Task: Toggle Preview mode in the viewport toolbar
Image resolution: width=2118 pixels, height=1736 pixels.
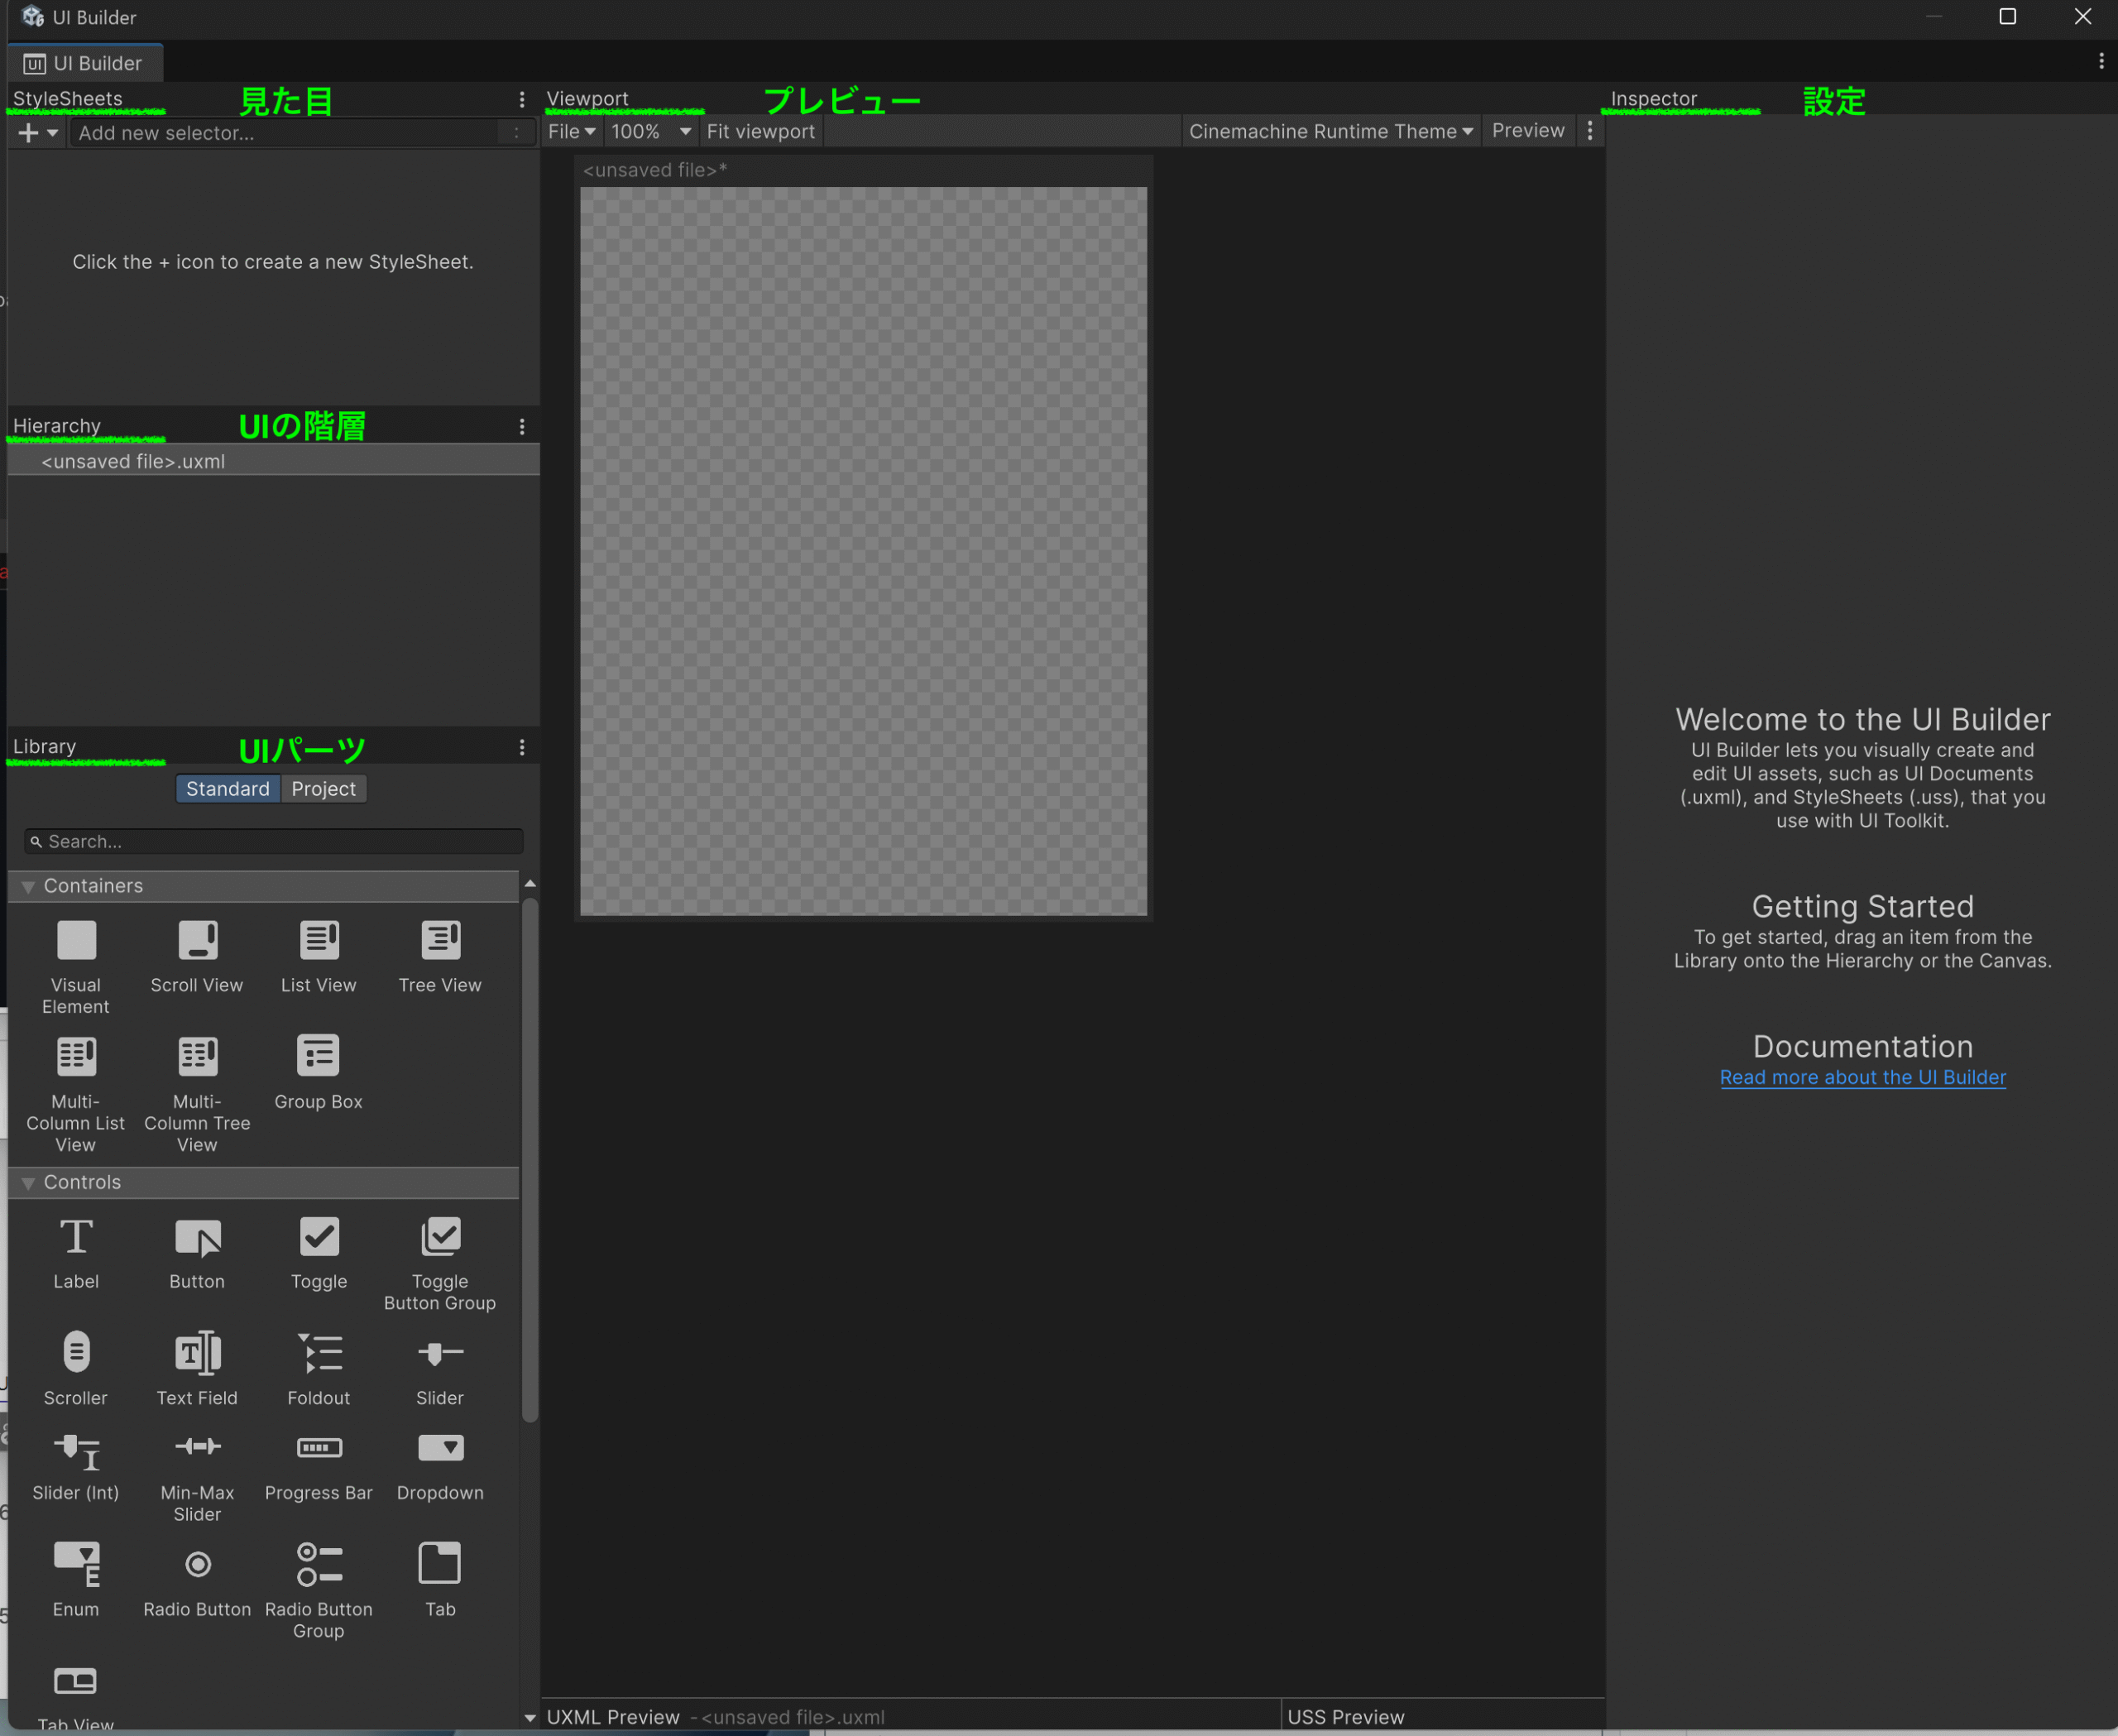Action: pyautogui.click(x=1527, y=131)
